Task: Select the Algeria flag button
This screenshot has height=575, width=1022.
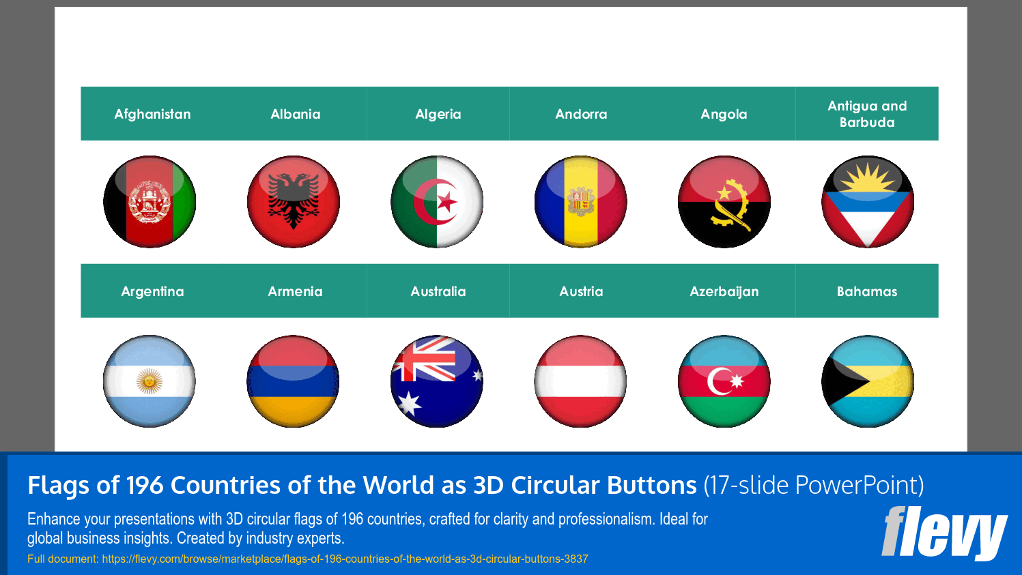Action: pyautogui.click(x=438, y=201)
